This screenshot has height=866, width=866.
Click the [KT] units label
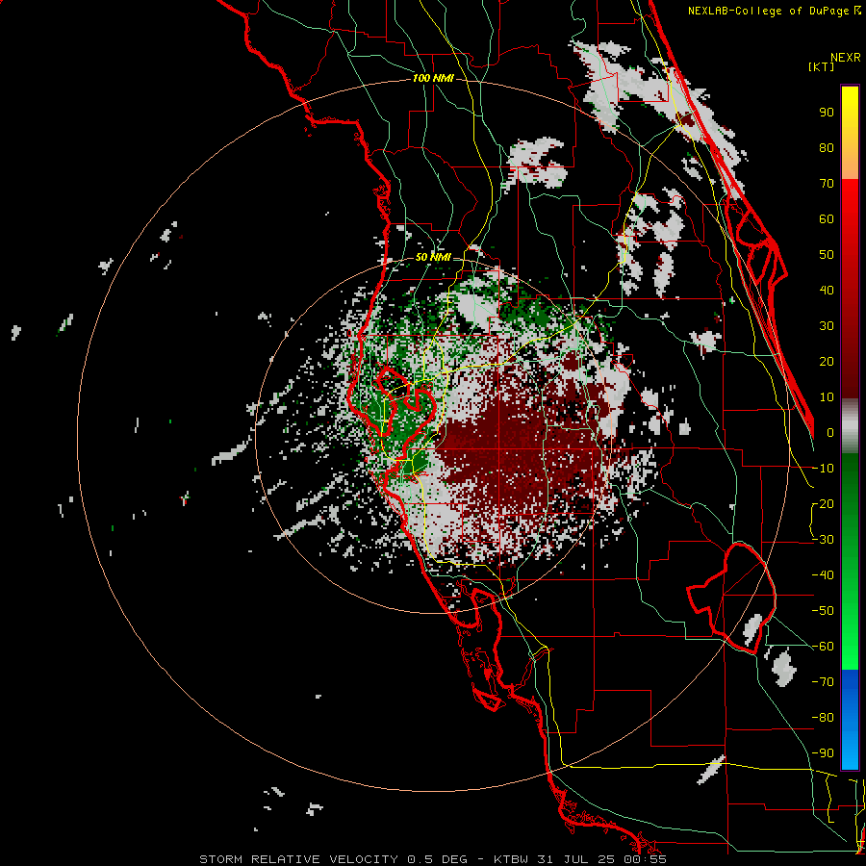coord(821,66)
